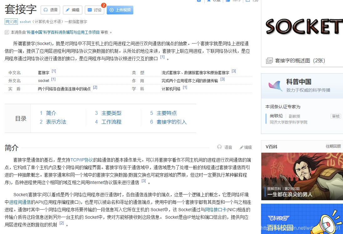Screen dimensions: 343x234
Task: Open 往期回顾 in V百科 panel
Action: pos(333,146)
